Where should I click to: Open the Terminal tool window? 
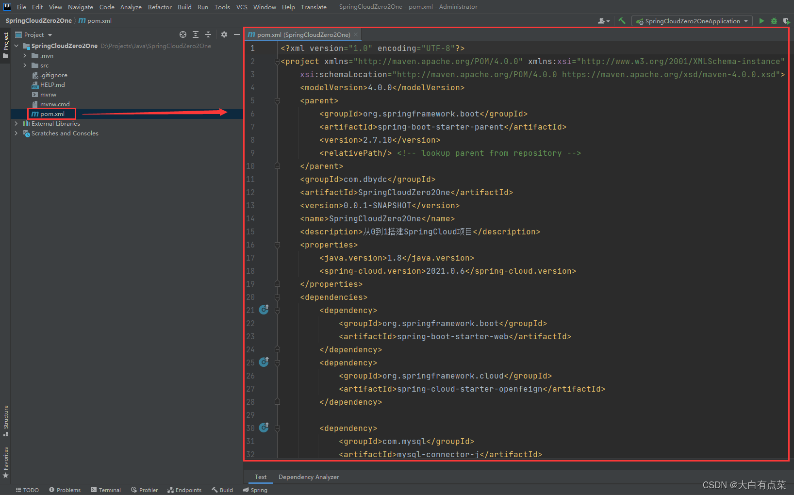tap(106, 490)
